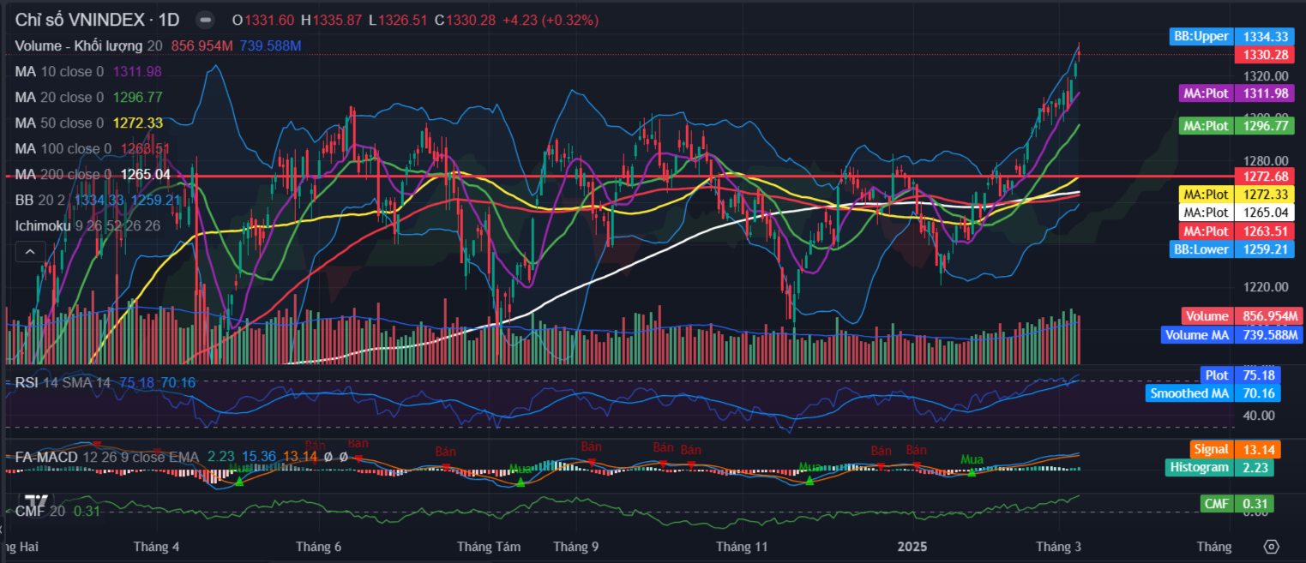
Task: Click the red 1272.68 horizontal line label
Action: pos(1265,177)
